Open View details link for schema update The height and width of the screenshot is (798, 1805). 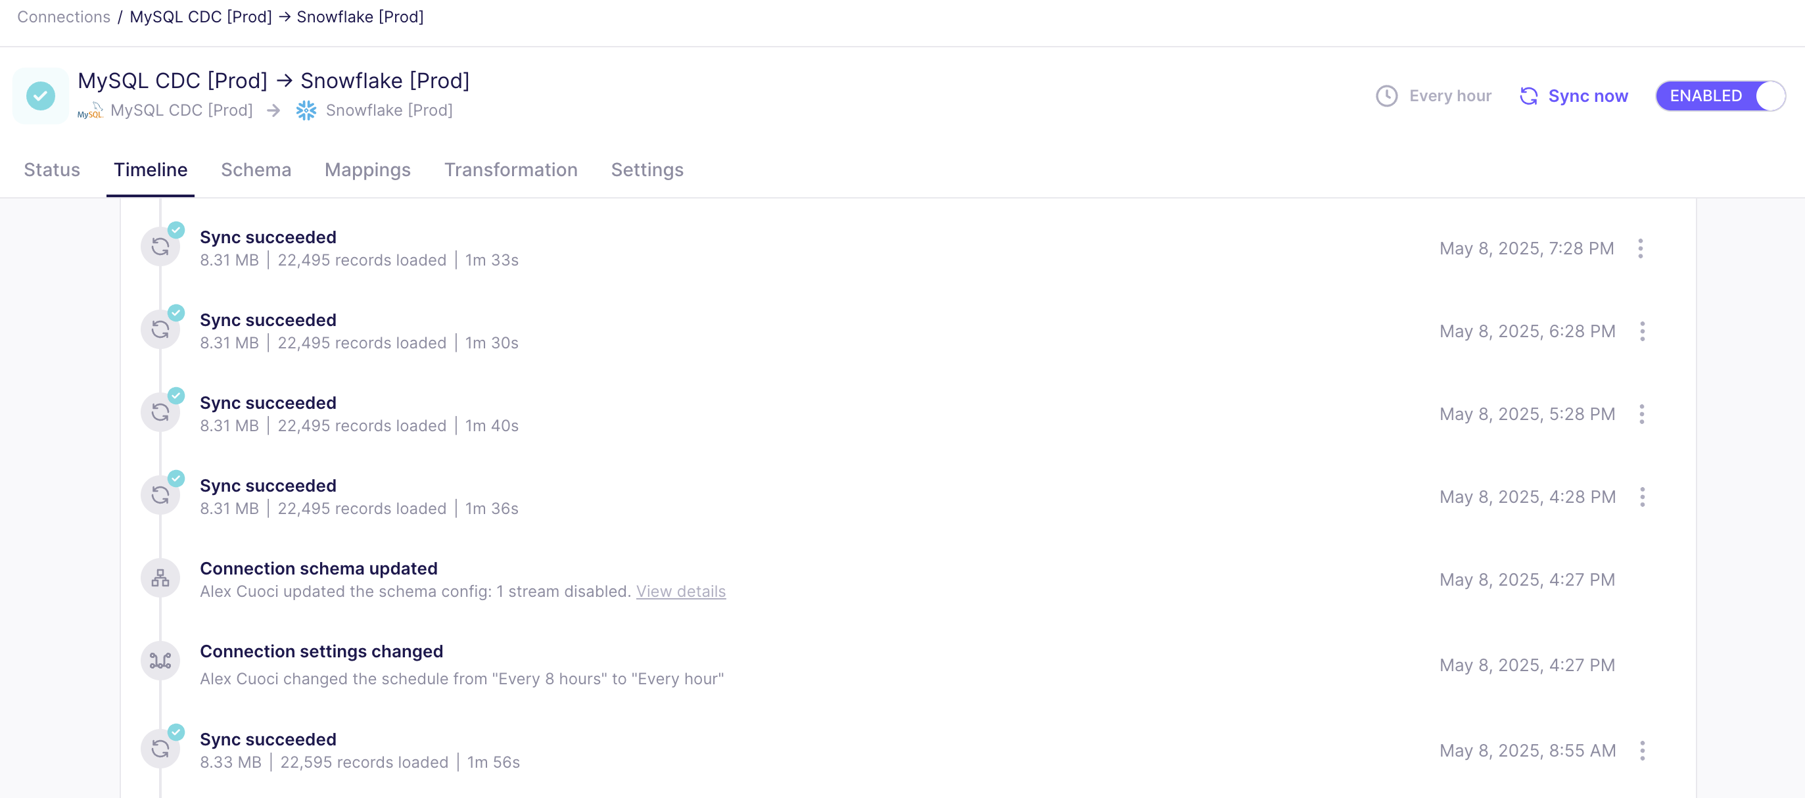click(680, 592)
